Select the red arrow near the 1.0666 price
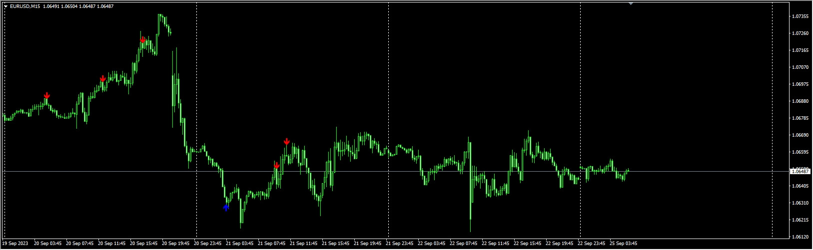The image size is (813, 250). (286, 142)
